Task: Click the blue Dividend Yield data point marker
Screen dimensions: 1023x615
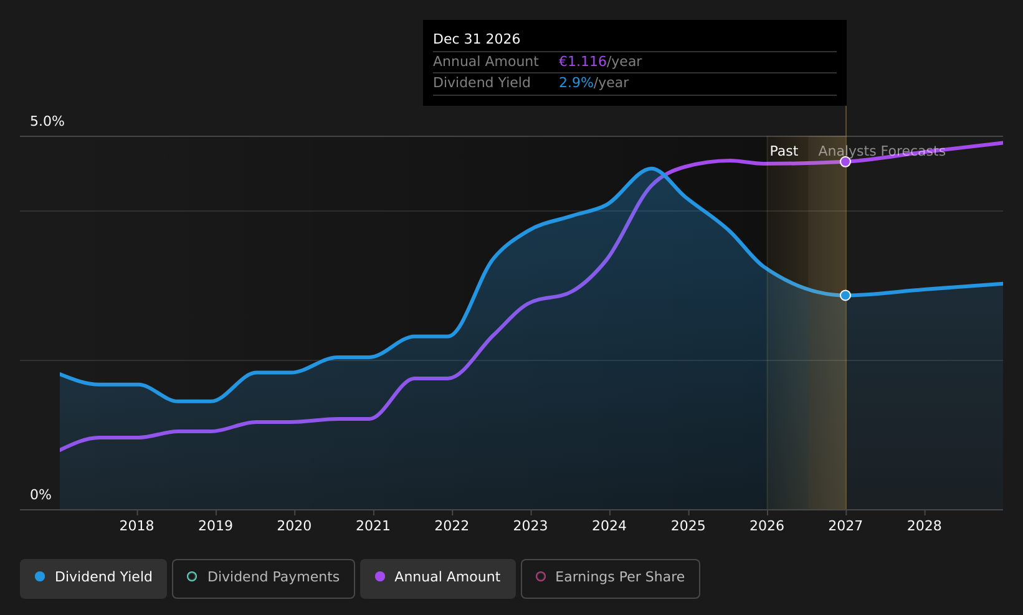Action: 845,295
